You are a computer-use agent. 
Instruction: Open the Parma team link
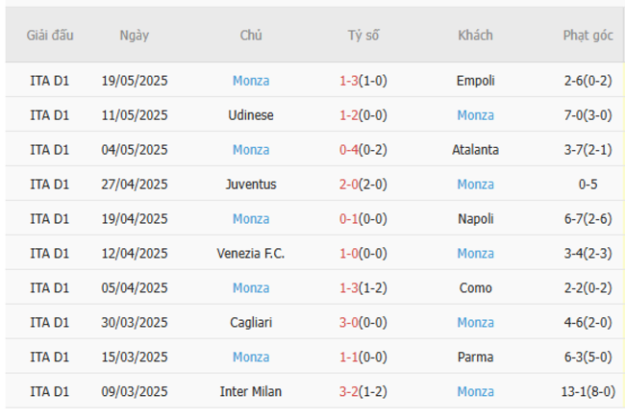pyautogui.click(x=475, y=358)
